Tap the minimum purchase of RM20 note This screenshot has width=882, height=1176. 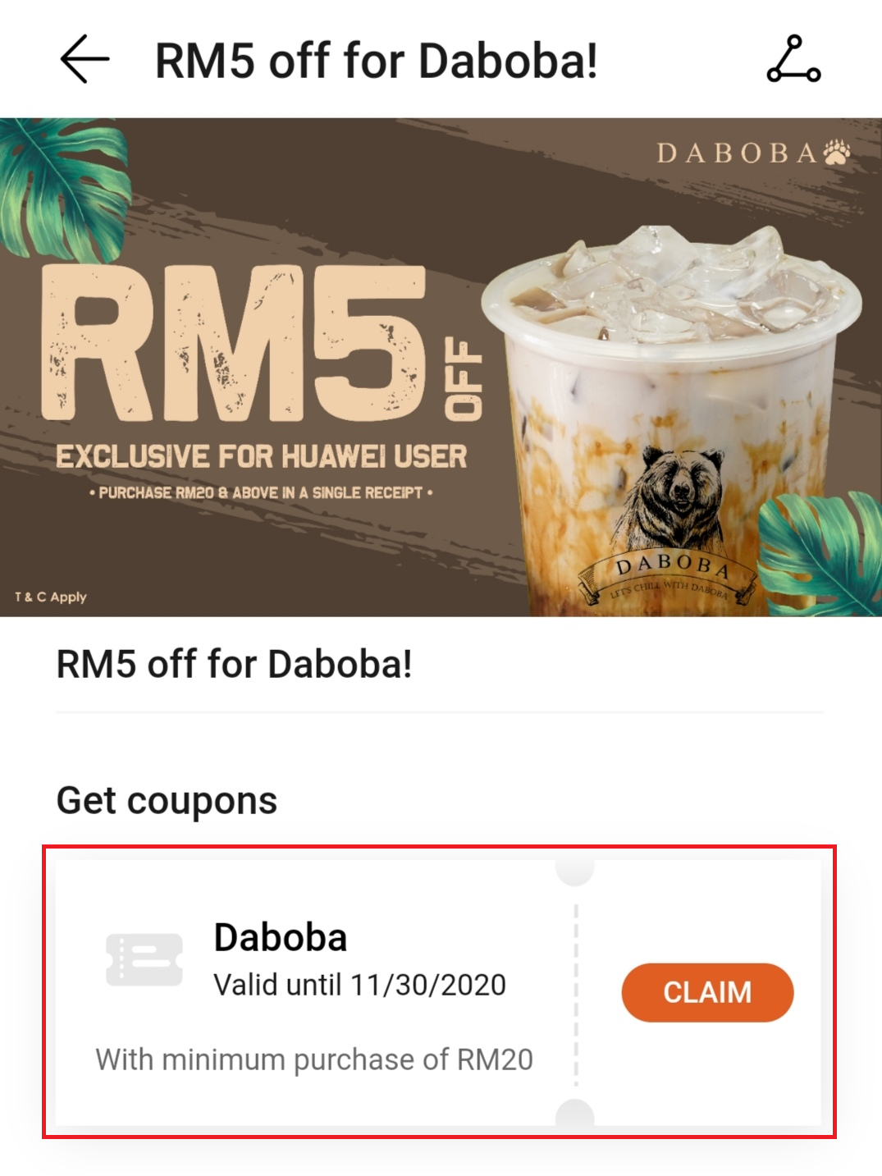pos(314,1059)
